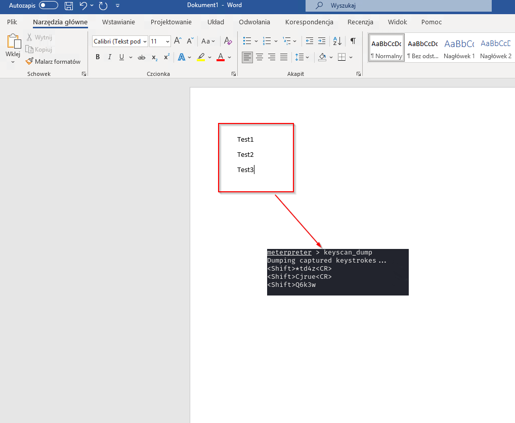515x423 pixels.
Task: Open the font name dropdown
Action: point(145,41)
